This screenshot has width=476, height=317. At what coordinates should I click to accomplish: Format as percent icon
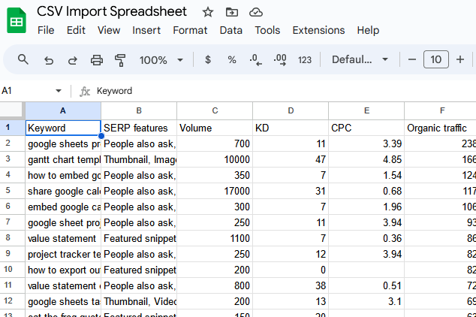tap(232, 59)
